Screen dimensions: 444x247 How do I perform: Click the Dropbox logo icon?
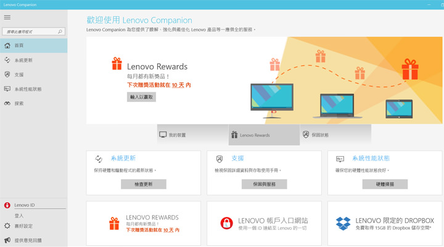(343, 224)
